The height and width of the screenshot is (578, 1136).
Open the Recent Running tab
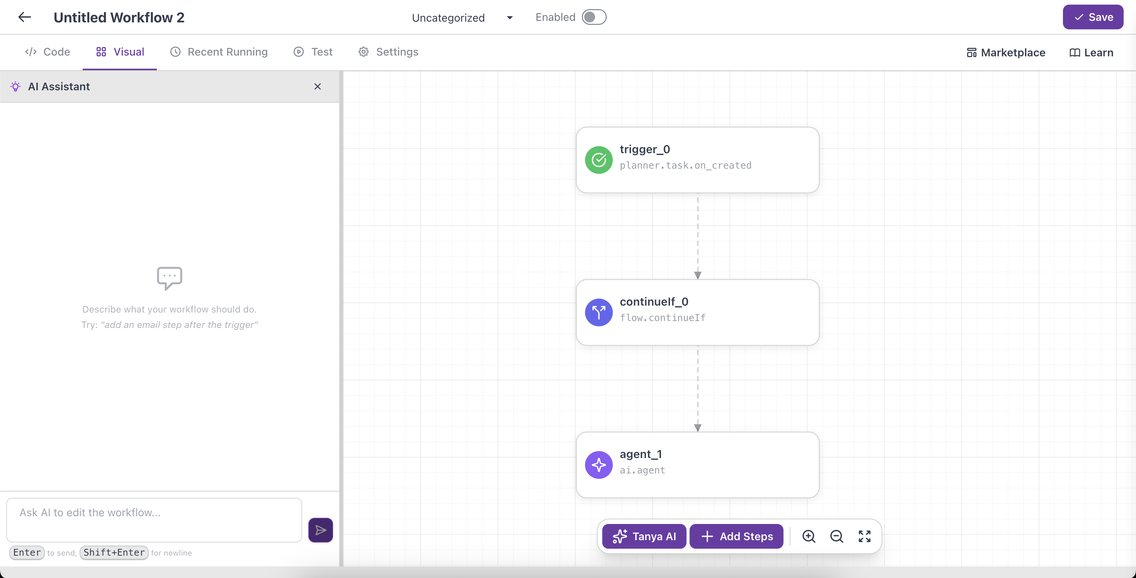(219, 52)
